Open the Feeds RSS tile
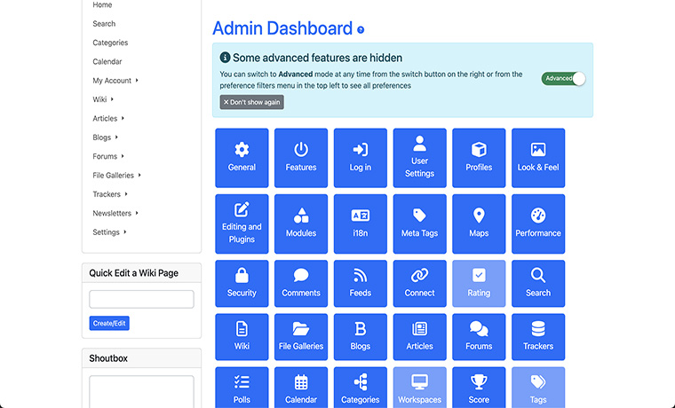Screen dimensions: 675x408 [x=361, y=283]
